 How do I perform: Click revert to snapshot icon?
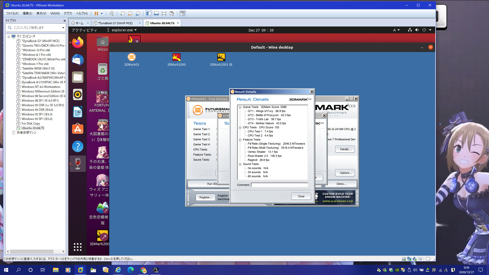coord(130,13)
